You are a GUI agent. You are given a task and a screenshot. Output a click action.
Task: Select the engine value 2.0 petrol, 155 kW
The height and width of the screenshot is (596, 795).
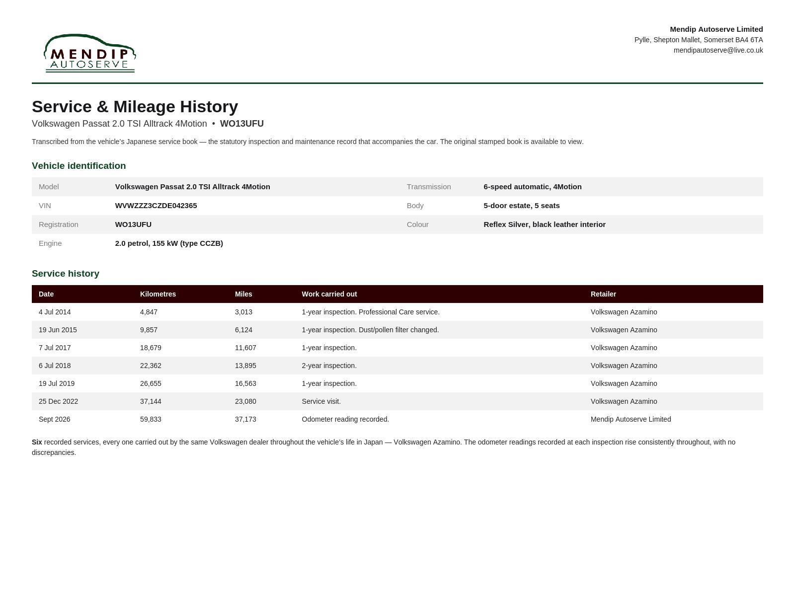tap(169, 243)
